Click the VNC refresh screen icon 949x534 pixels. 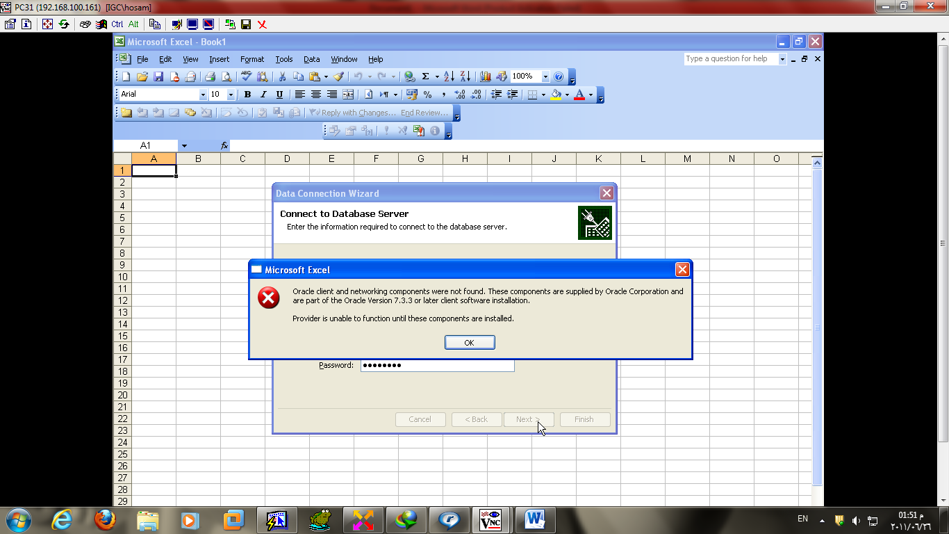tap(64, 24)
